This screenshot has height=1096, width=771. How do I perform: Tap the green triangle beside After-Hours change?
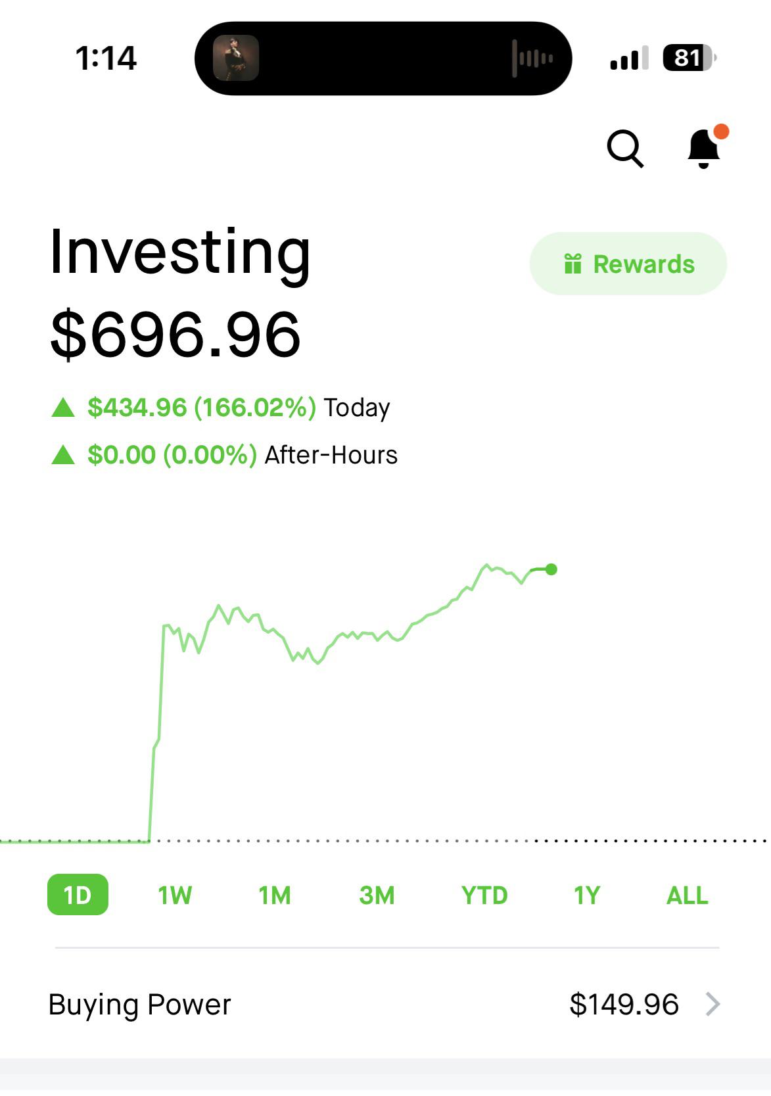[63, 455]
